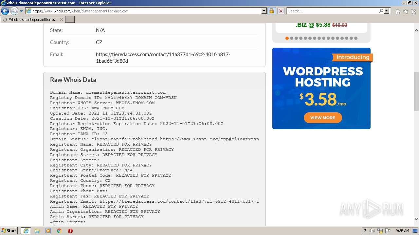Open the Tools gear menu

click(x=414, y=11)
